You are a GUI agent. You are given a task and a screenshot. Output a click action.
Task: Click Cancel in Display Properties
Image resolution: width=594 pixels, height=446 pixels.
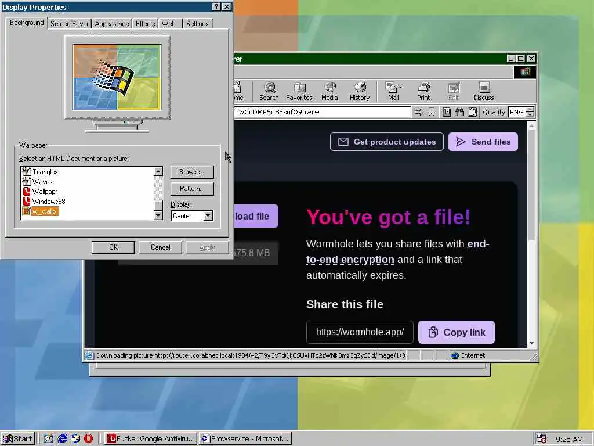point(161,247)
